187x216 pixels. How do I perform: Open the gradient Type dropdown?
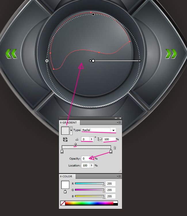point(114,130)
